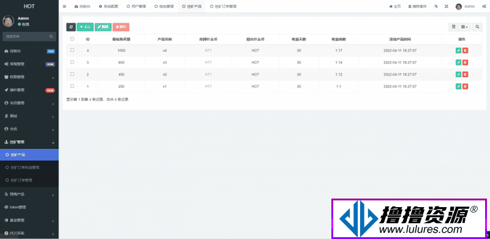490x239 pixels.
Task: Open the columns visibility dropdown
Action: pyautogui.click(x=465, y=27)
